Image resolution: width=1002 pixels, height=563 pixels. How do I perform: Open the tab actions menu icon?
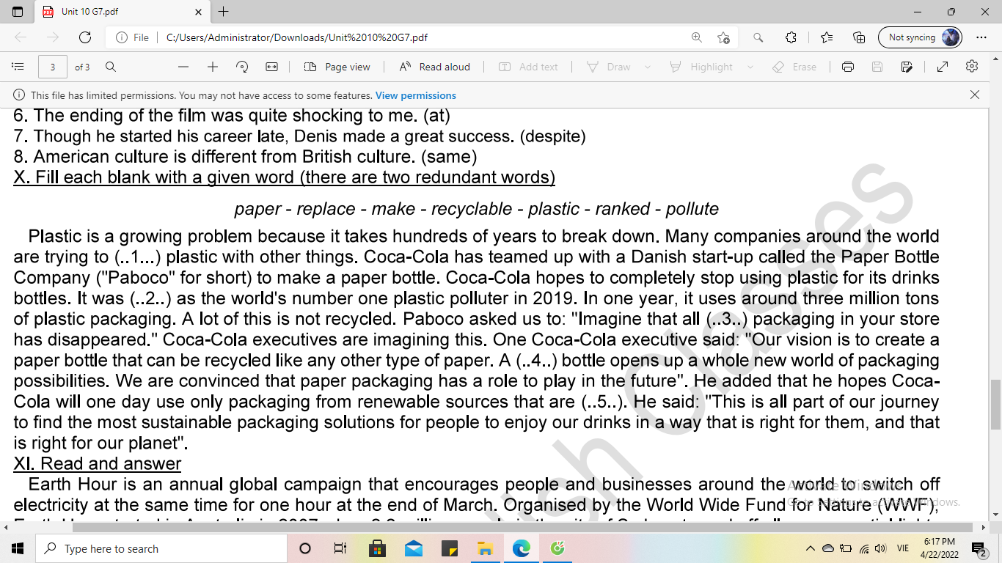pyautogui.click(x=18, y=12)
